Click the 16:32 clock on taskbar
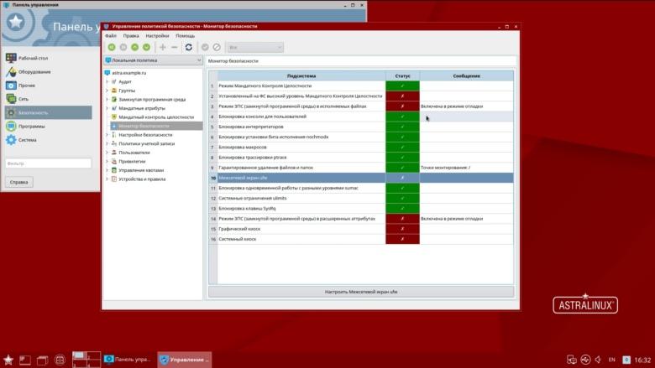Screen dimensions: 655x368 pyautogui.click(x=642, y=360)
